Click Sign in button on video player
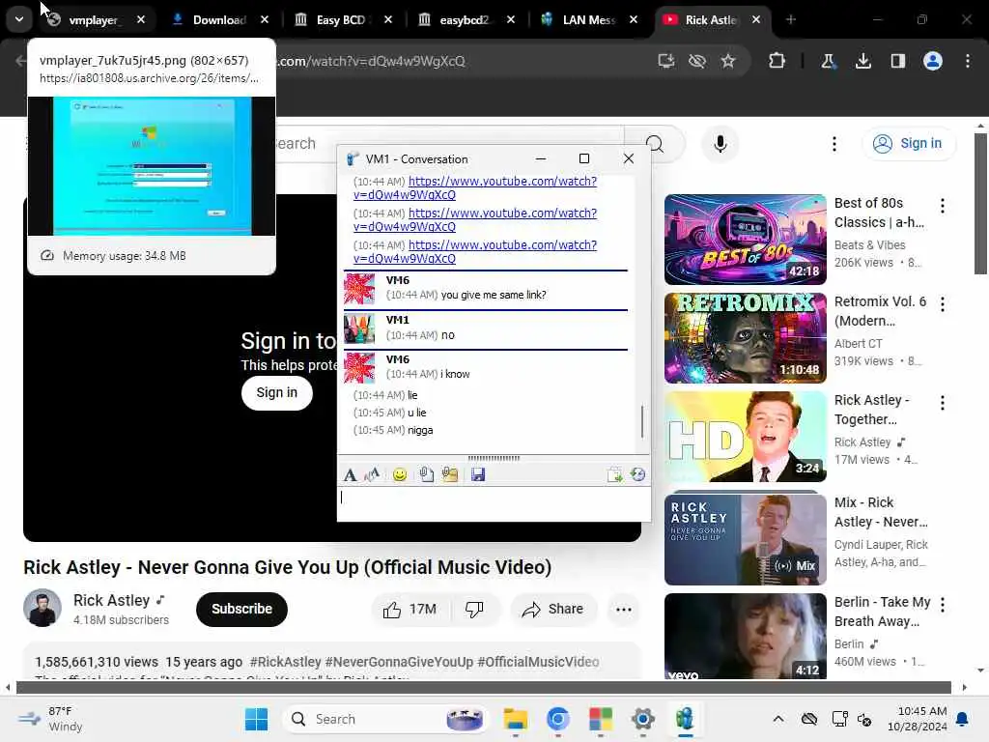 pos(277,392)
